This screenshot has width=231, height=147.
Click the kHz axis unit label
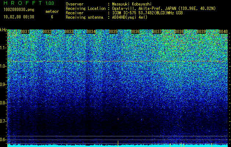point(3,30)
